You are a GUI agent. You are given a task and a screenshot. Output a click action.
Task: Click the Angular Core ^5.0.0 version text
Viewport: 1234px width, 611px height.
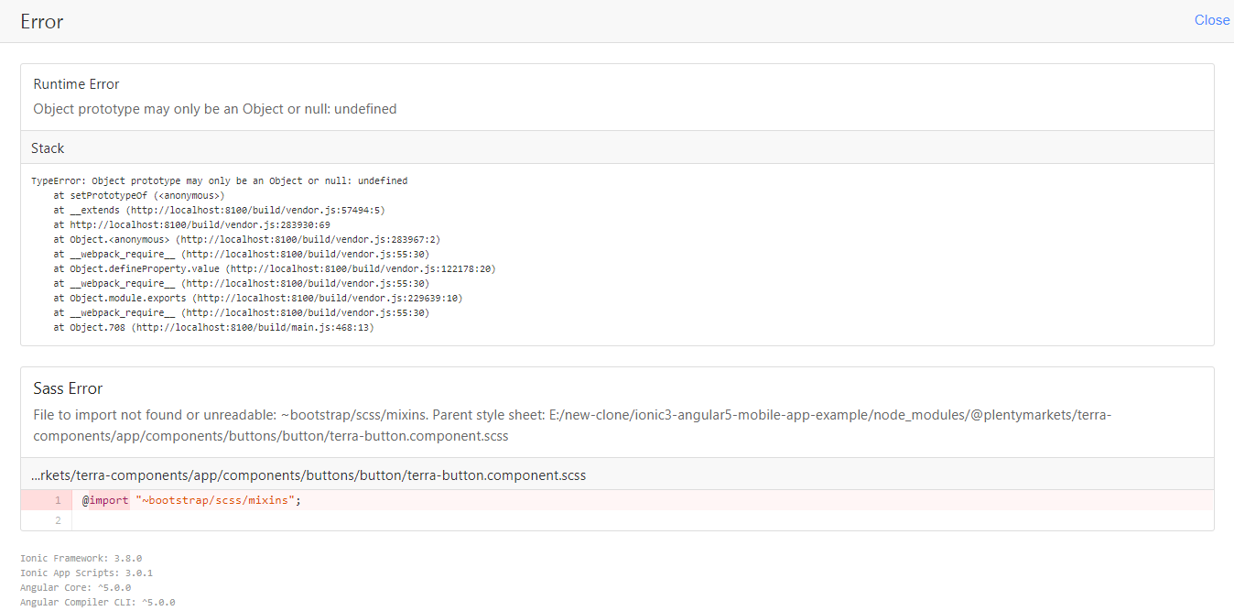click(x=75, y=587)
